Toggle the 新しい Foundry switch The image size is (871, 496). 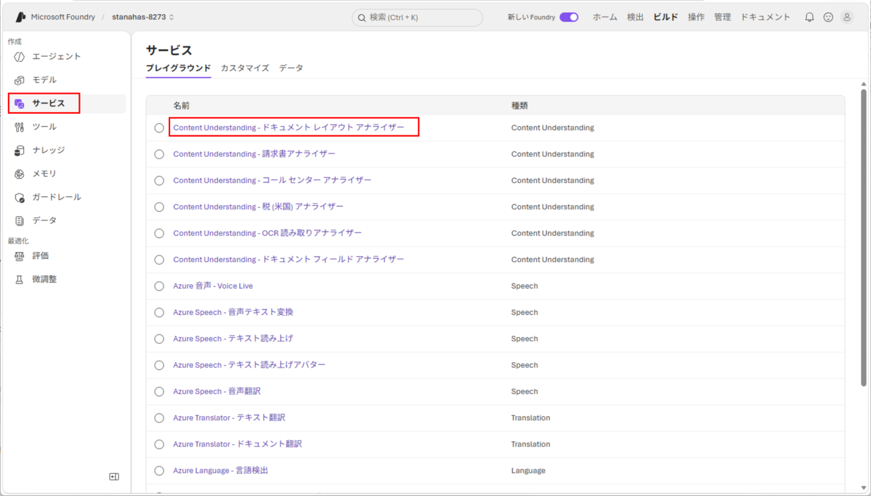click(569, 17)
